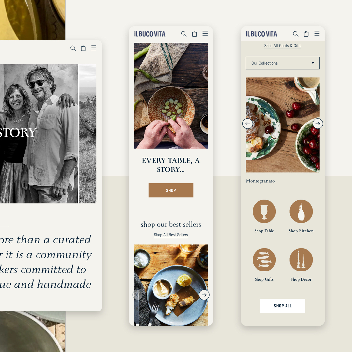Open the shopping bag in the right mockup
352x352 pixels.
306,34
